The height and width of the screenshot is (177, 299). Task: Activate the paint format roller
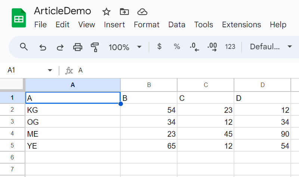(x=95, y=47)
